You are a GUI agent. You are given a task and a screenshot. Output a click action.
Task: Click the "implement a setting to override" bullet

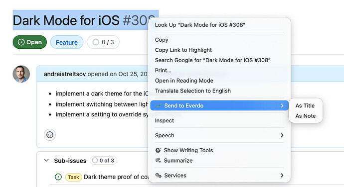[102, 114]
